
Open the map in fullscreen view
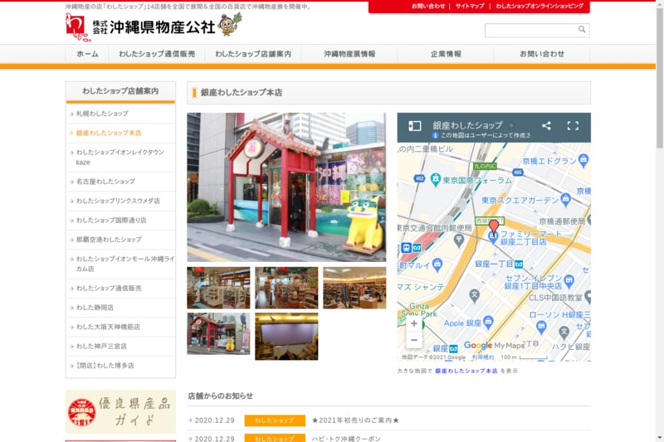pos(573,126)
